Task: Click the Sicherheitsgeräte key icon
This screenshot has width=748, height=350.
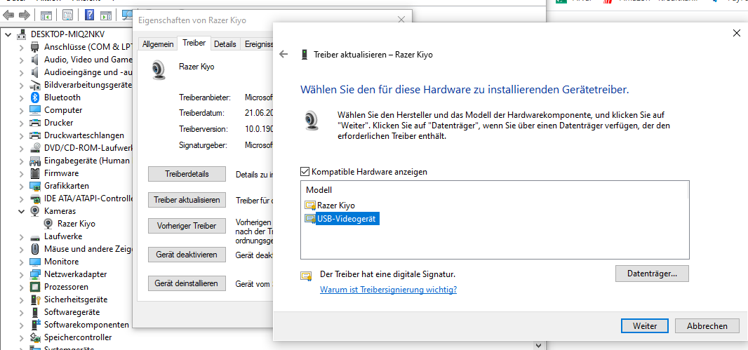Action: click(35, 299)
